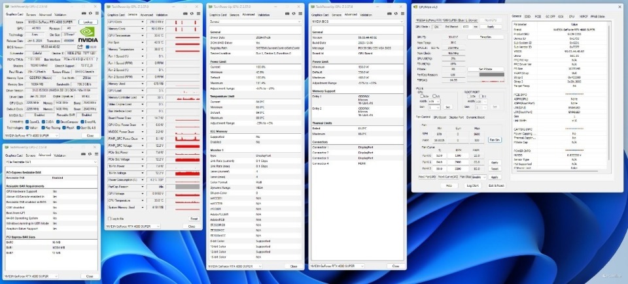
Task: Click the refresh icon in Sensors window
Action: click(192, 14)
